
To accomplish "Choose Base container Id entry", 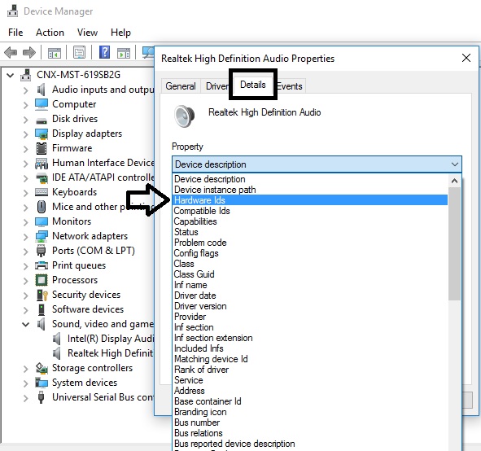I will (x=310, y=401).
